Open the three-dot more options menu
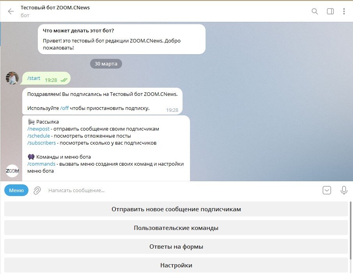Screen dimensions: 353x274 [344, 11]
